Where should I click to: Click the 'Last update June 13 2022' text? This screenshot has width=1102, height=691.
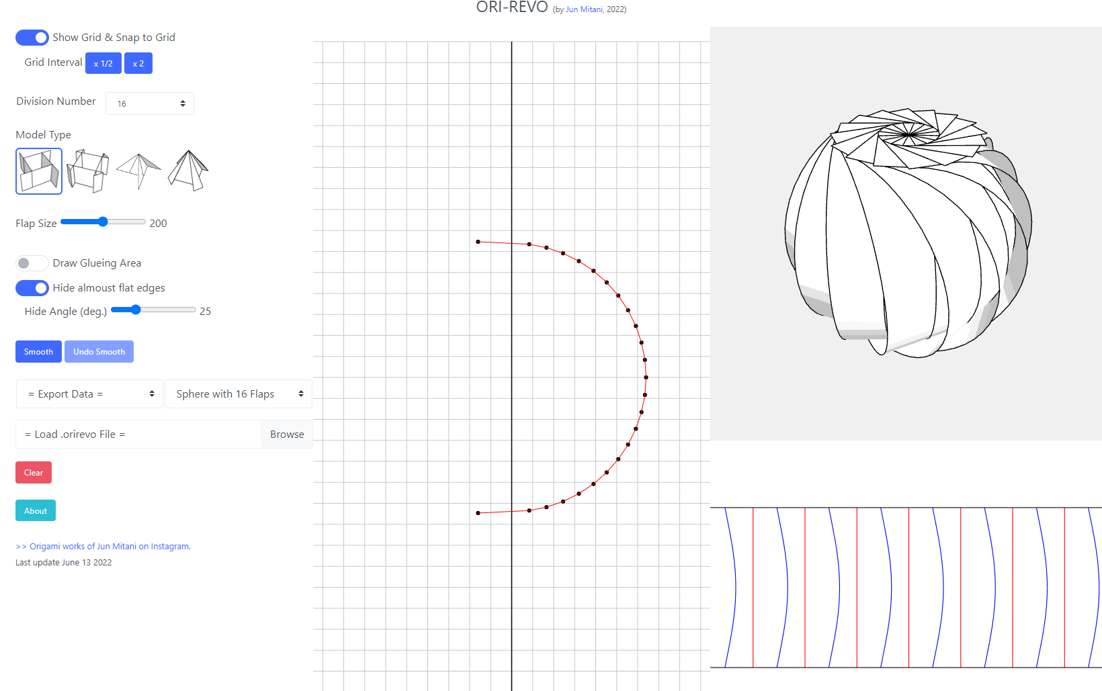pyautogui.click(x=64, y=563)
